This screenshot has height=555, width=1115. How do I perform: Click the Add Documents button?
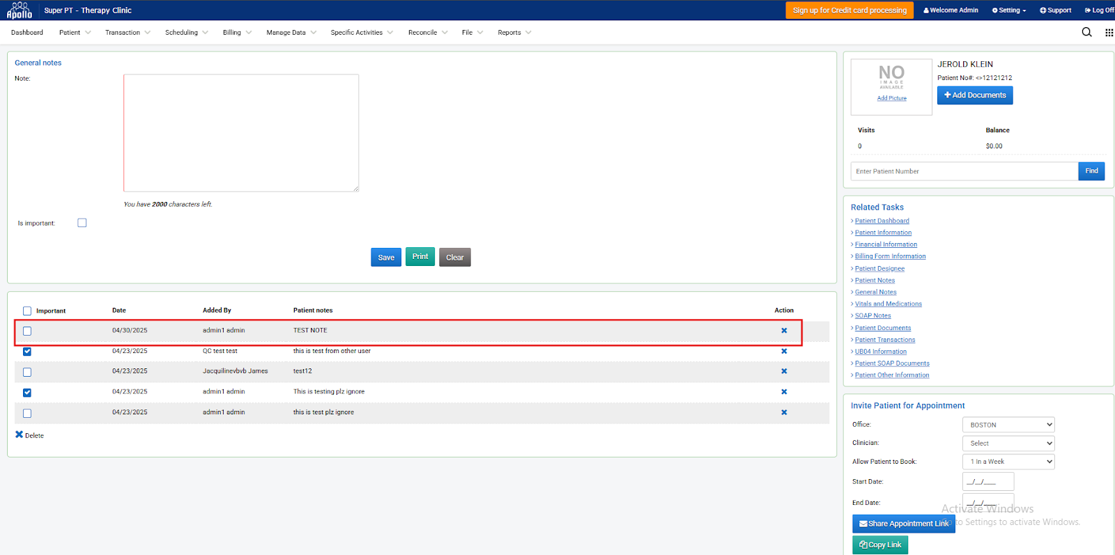(974, 95)
